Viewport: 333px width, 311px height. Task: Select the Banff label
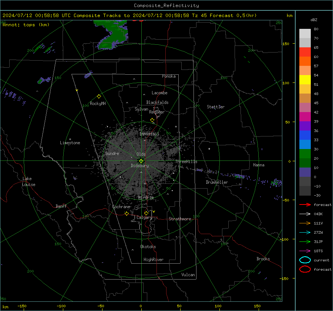[x=61, y=206]
